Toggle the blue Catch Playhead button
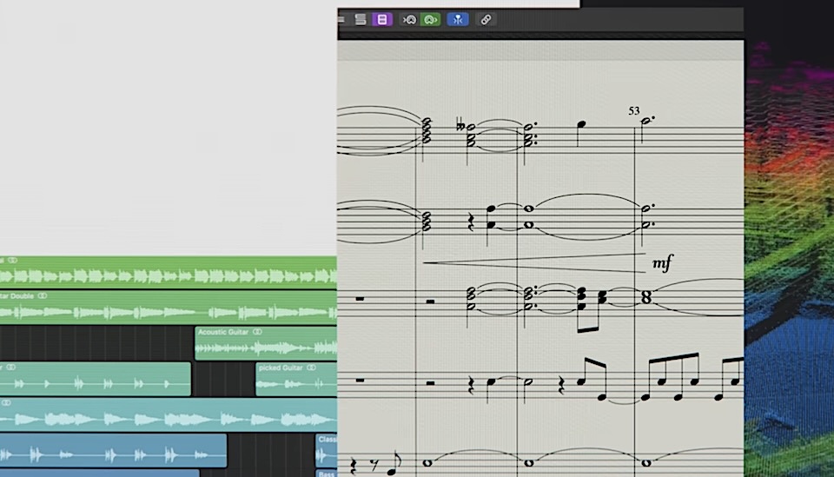The width and height of the screenshot is (834, 477). click(458, 19)
